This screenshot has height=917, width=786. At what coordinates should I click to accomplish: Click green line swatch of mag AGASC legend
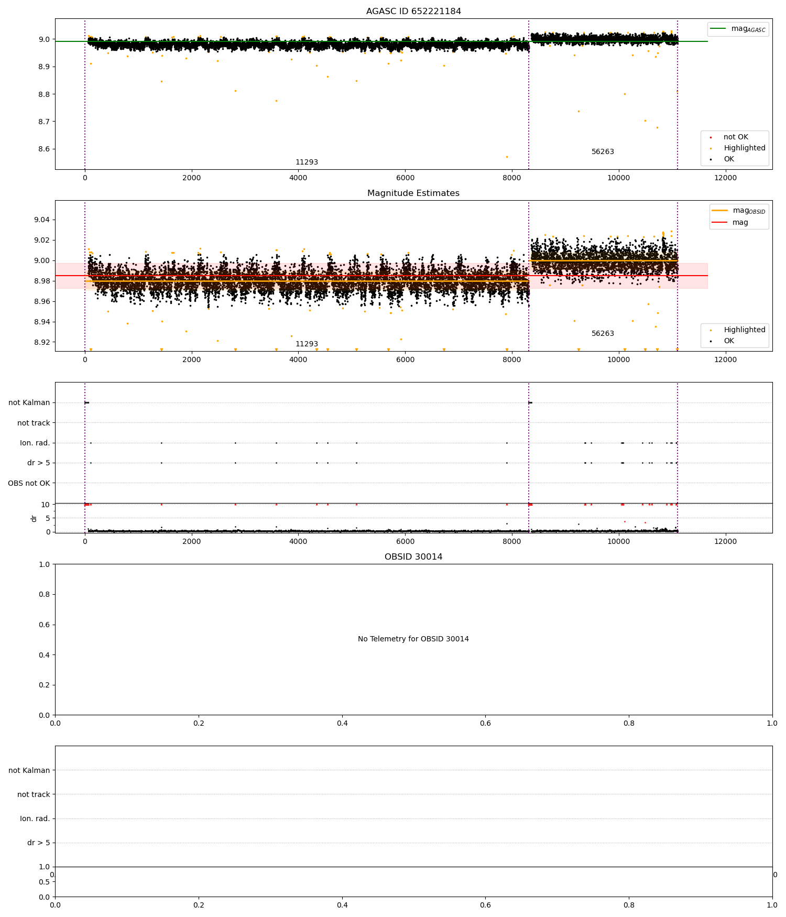(718, 29)
